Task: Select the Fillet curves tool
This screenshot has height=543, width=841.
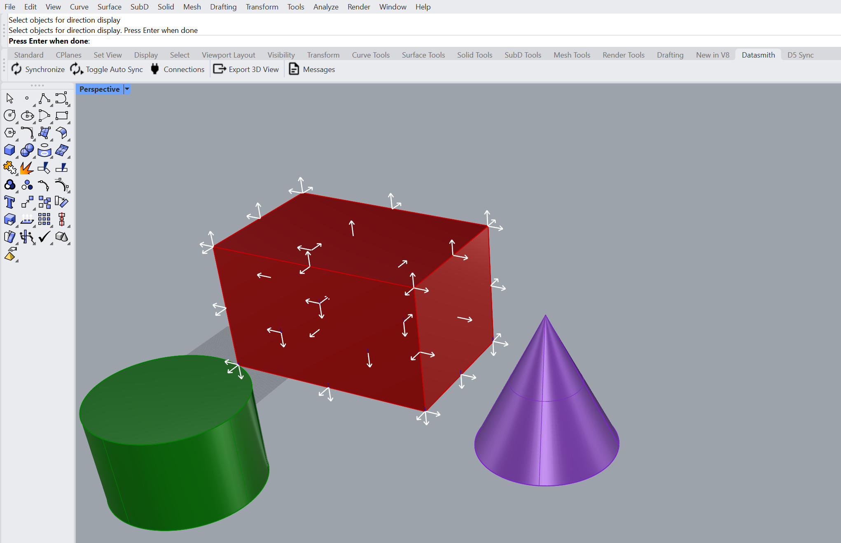Action: [x=27, y=133]
